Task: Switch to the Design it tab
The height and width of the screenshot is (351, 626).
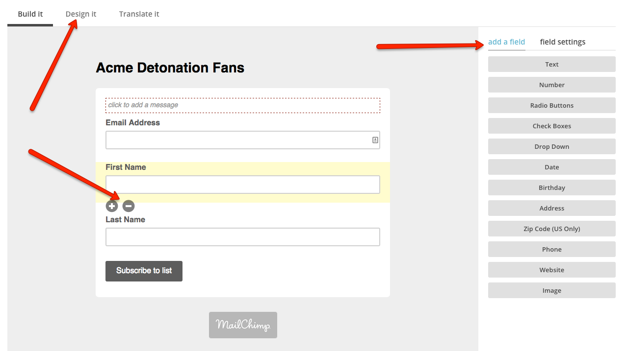Action: 81,14
